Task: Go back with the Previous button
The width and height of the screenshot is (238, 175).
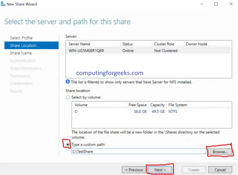Action: tap(134, 170)
